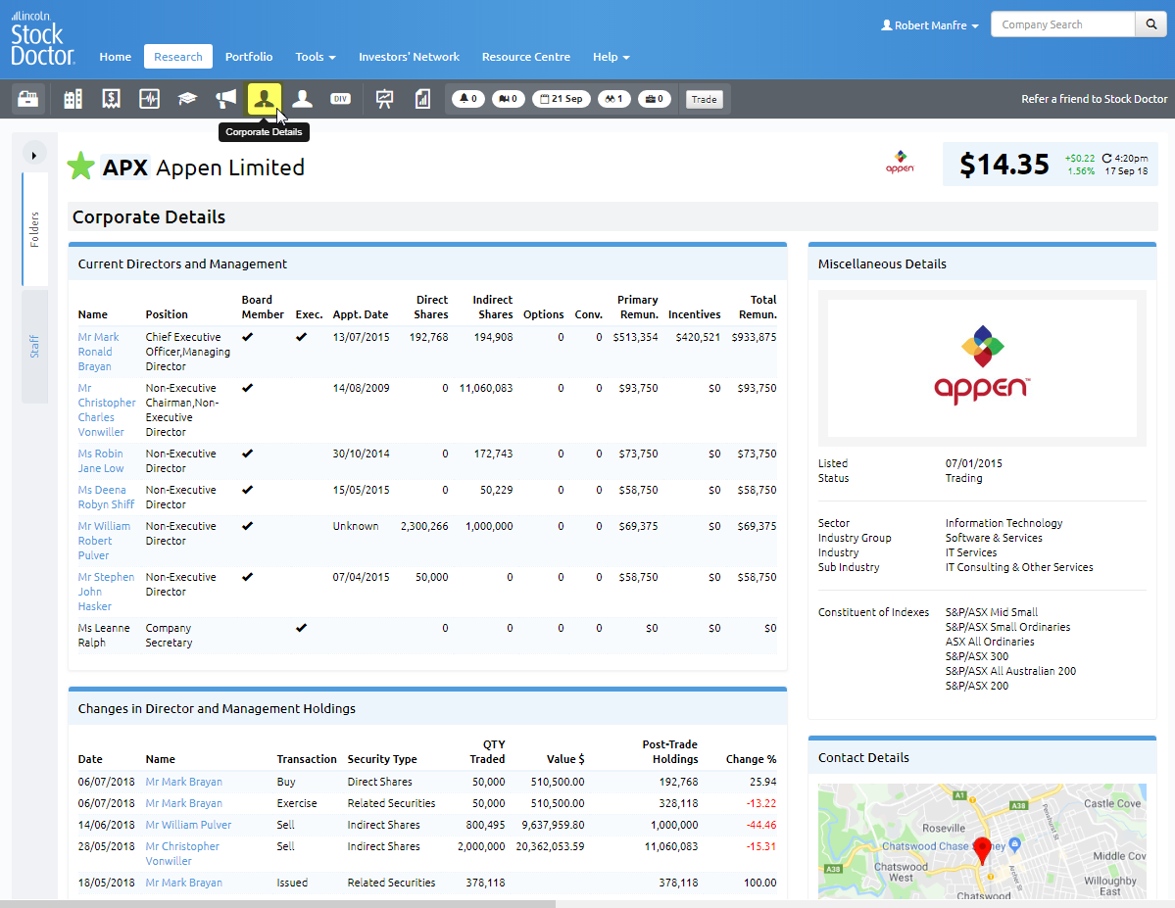Click Mark Brayan's Exec. checkmark
The height and width of the screenshot is (908, 1175).
[301, 337]
